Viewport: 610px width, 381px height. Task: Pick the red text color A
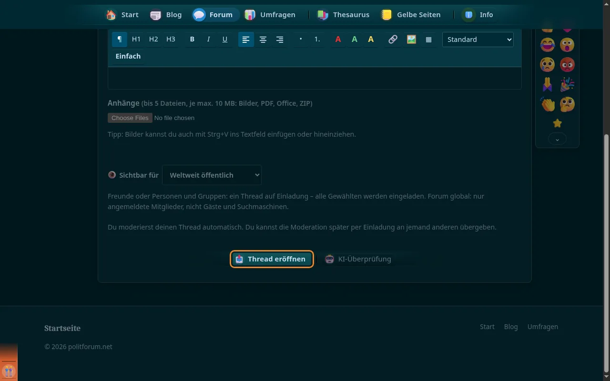(338, 40)
